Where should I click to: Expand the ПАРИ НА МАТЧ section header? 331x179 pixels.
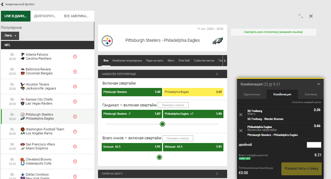162,174
